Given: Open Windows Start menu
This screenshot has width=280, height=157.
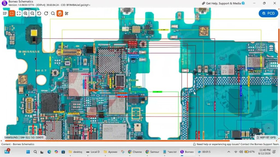Looking at the screenshot, I should click(x=28, y=152).
